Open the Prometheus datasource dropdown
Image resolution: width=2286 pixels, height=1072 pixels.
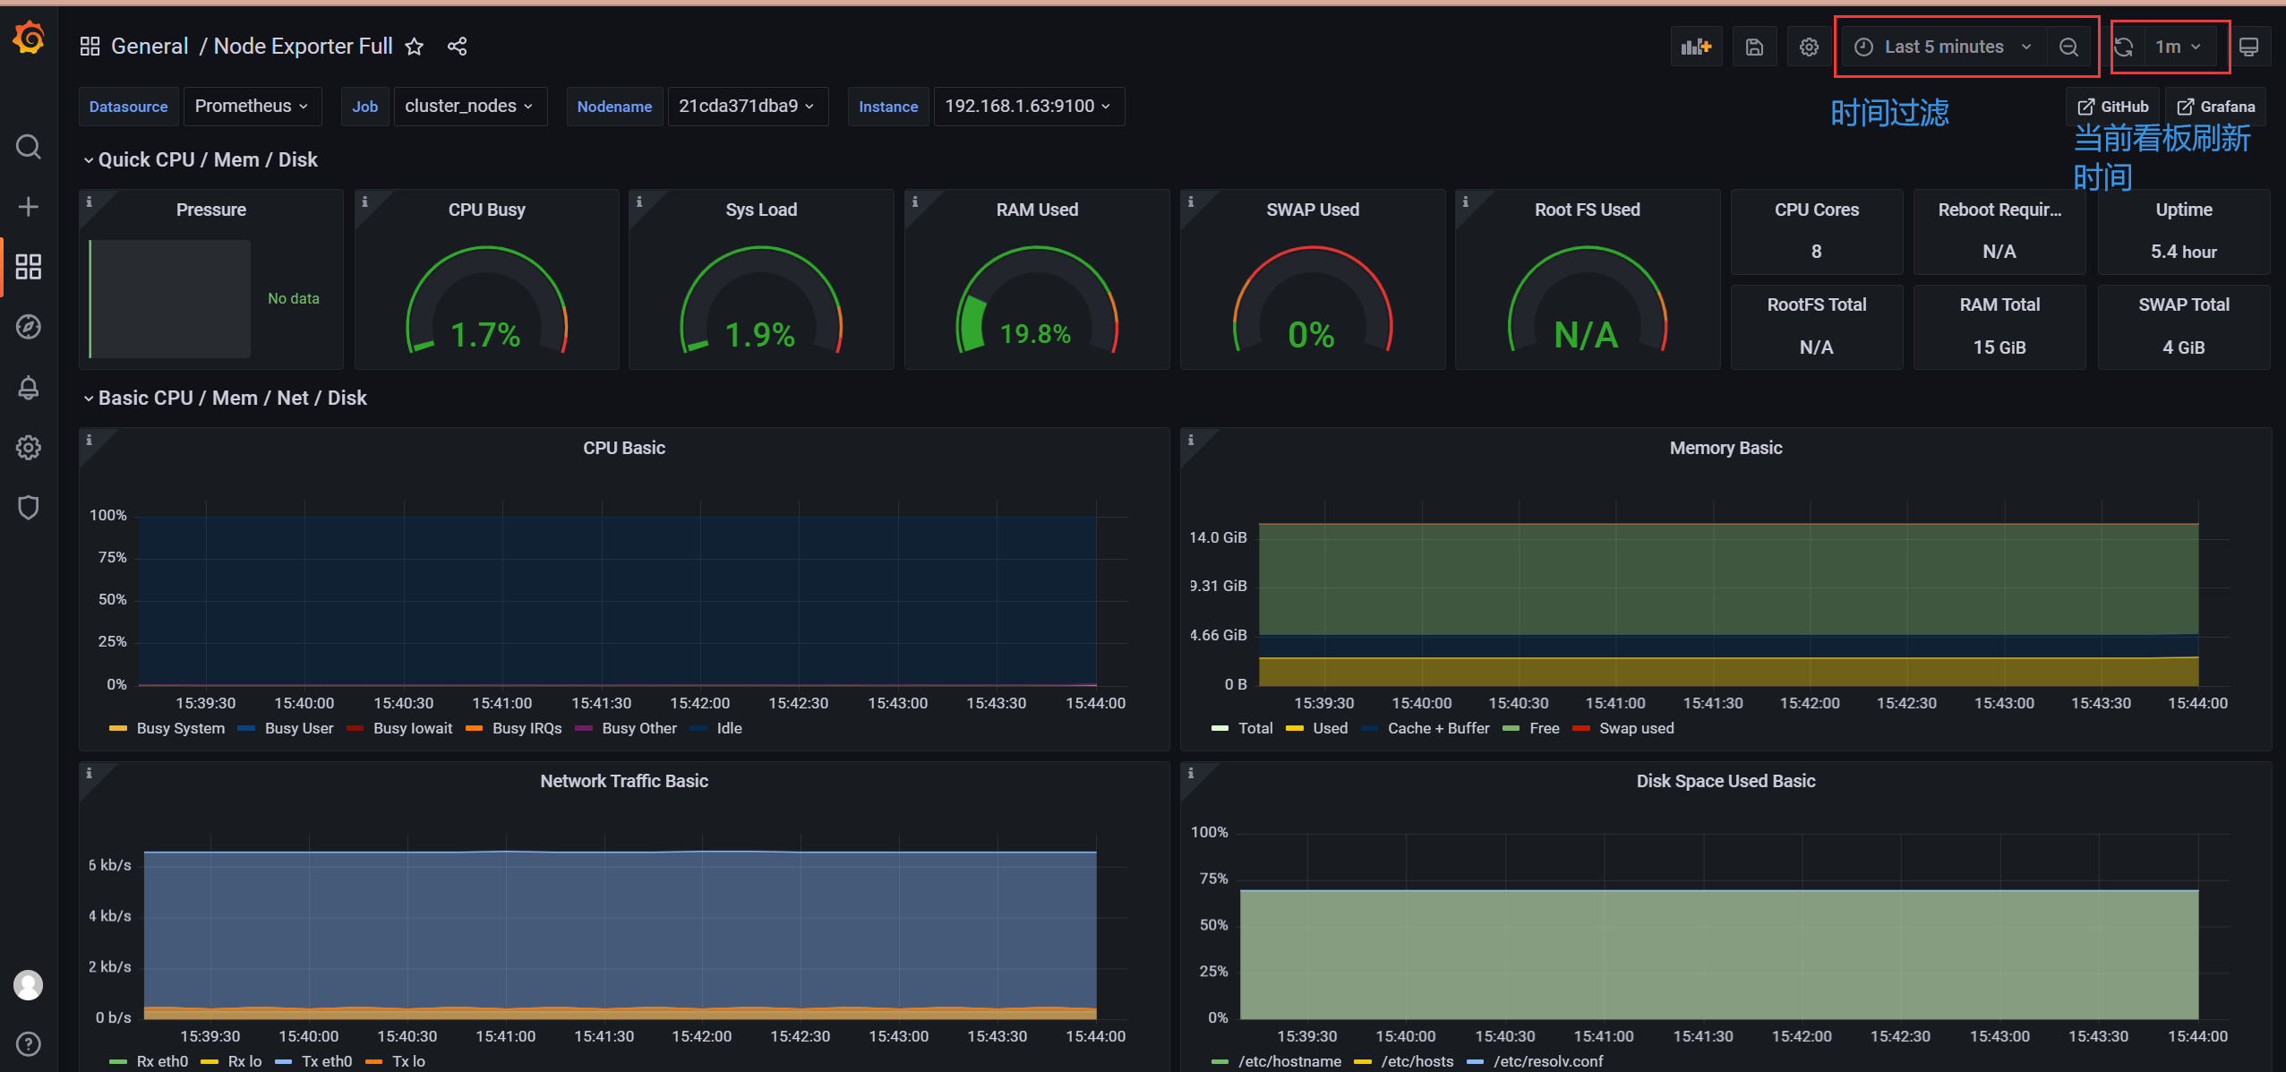pos(252,106)
